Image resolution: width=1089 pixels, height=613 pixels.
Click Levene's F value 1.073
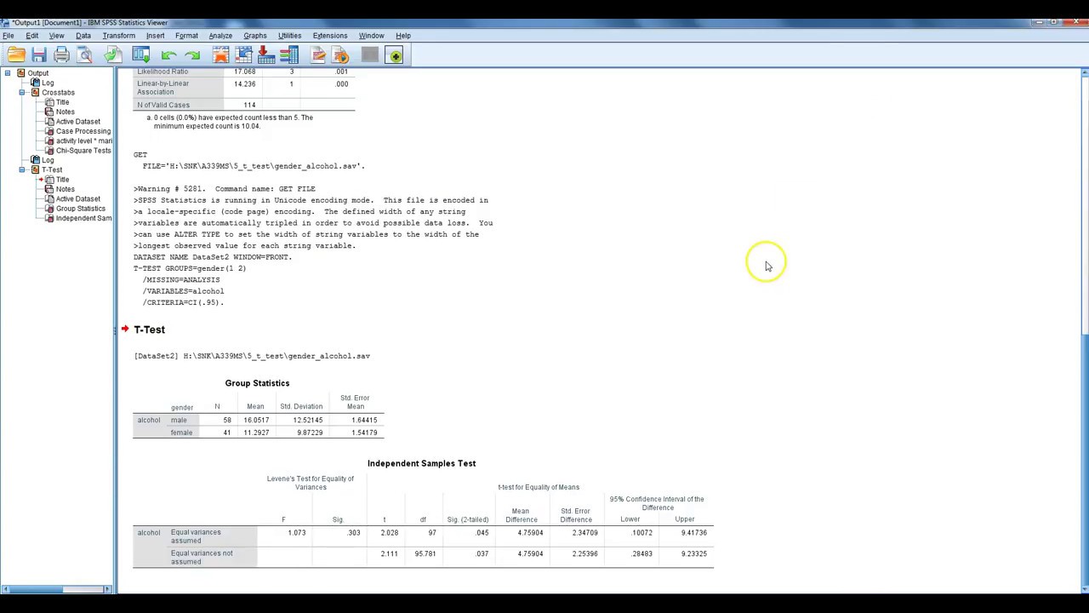pos(296,533)
